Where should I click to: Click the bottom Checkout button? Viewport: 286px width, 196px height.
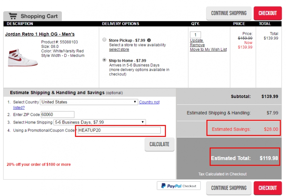tap(268, 188)
